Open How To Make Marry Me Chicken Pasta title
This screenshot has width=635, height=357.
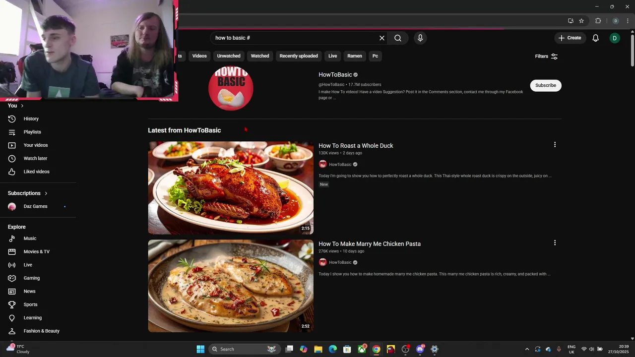(370, 244)
